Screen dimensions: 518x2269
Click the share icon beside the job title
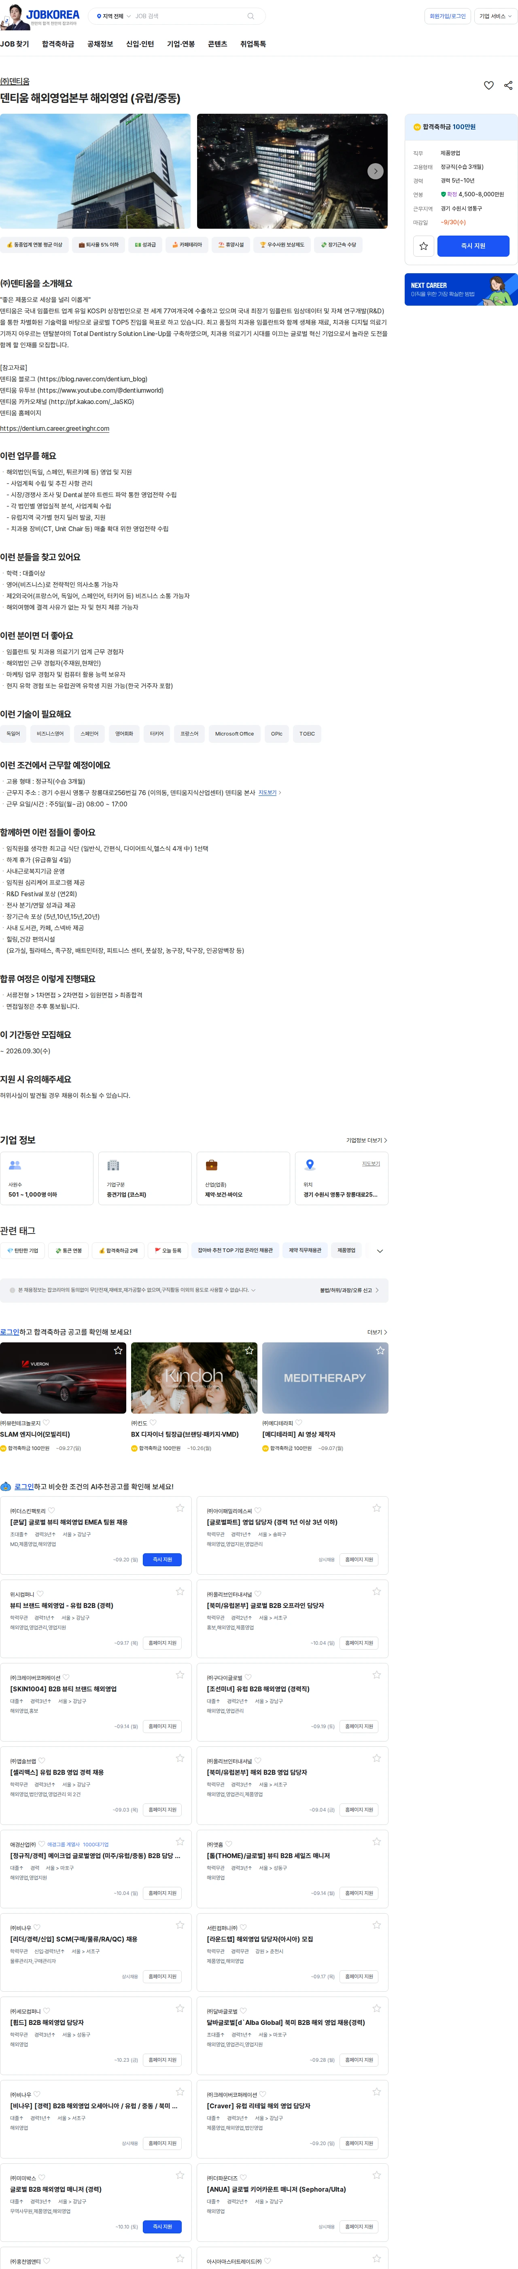click(x=508, y=85)
